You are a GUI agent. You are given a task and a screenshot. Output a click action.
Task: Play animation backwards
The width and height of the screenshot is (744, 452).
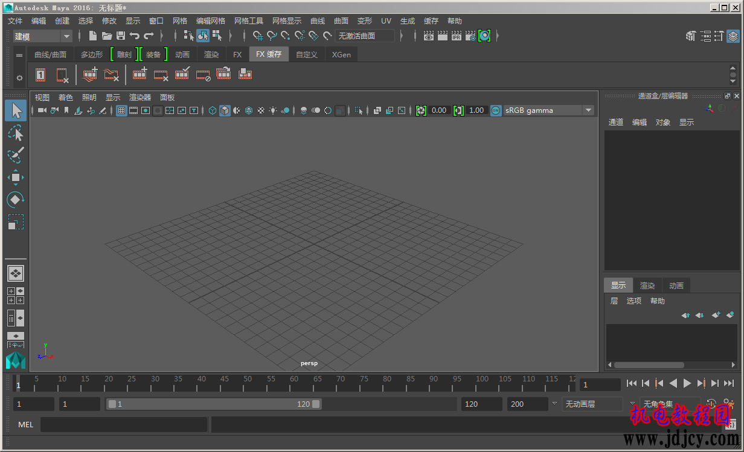673,383
